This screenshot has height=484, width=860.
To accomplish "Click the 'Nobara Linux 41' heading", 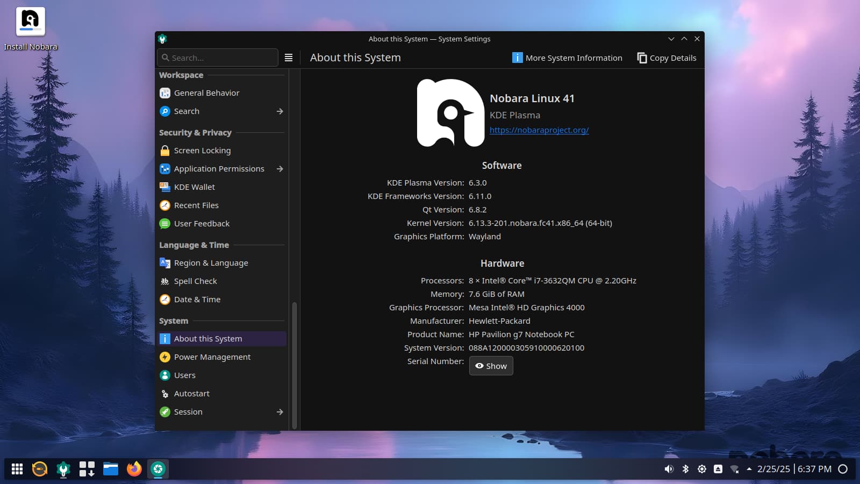I will pyautogui.click(x=532, y=98).
